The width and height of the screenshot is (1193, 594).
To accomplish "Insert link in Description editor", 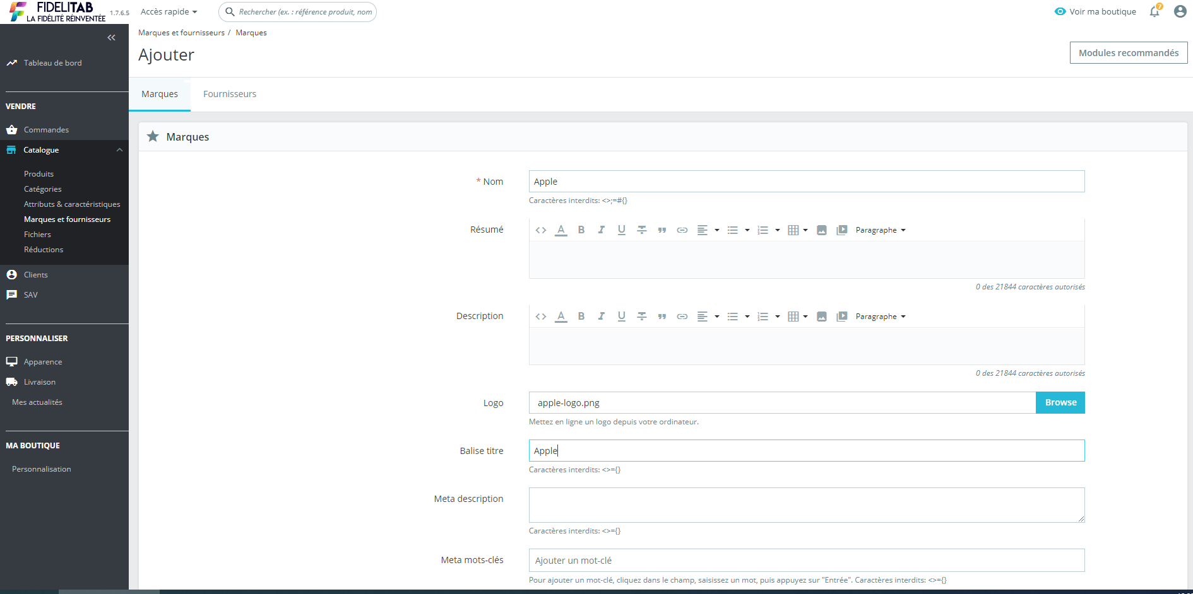I will pyautogui.click(x=682, y=317).
